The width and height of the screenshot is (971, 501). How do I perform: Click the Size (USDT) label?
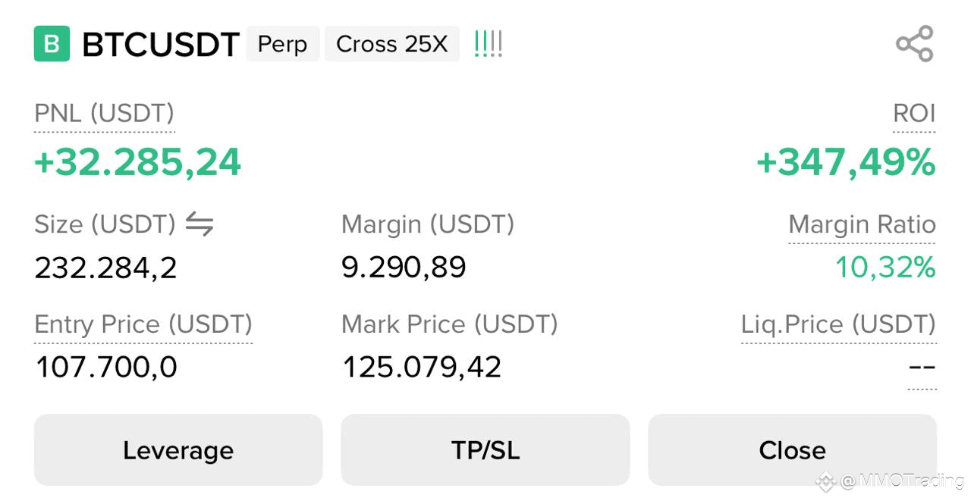tap(105, 224)
